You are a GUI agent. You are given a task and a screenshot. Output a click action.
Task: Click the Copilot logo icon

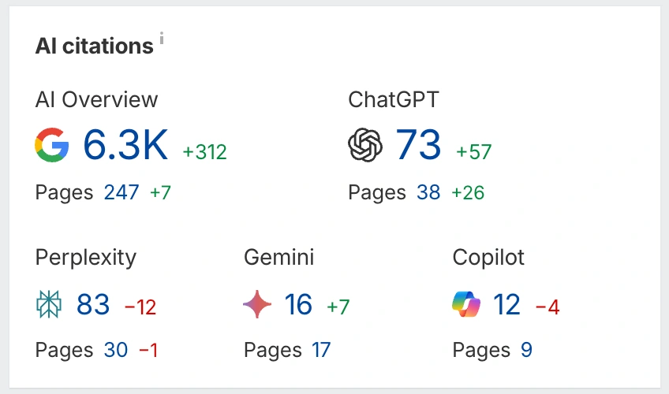[x=467, y=304]
